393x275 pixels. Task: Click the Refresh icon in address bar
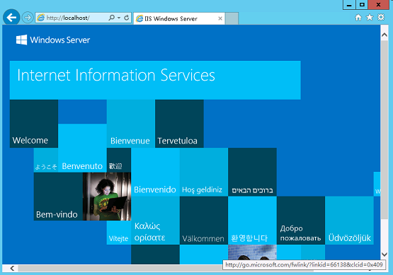127,18
